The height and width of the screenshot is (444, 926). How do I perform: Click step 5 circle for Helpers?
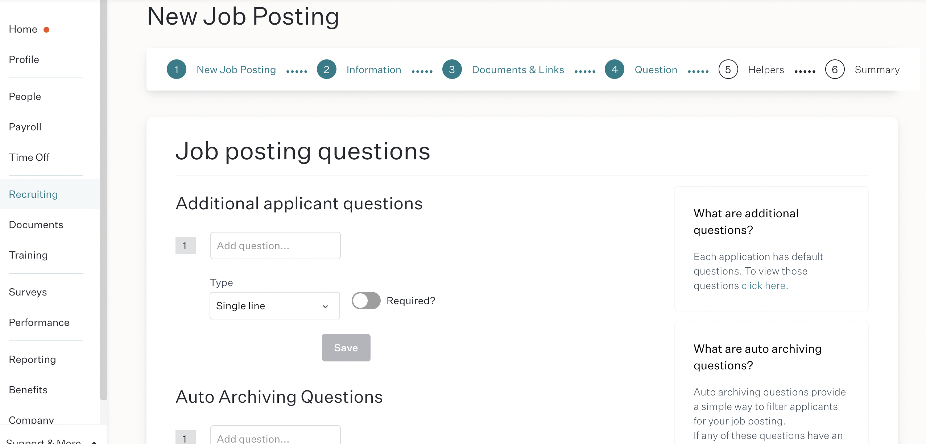click(728, 70)
